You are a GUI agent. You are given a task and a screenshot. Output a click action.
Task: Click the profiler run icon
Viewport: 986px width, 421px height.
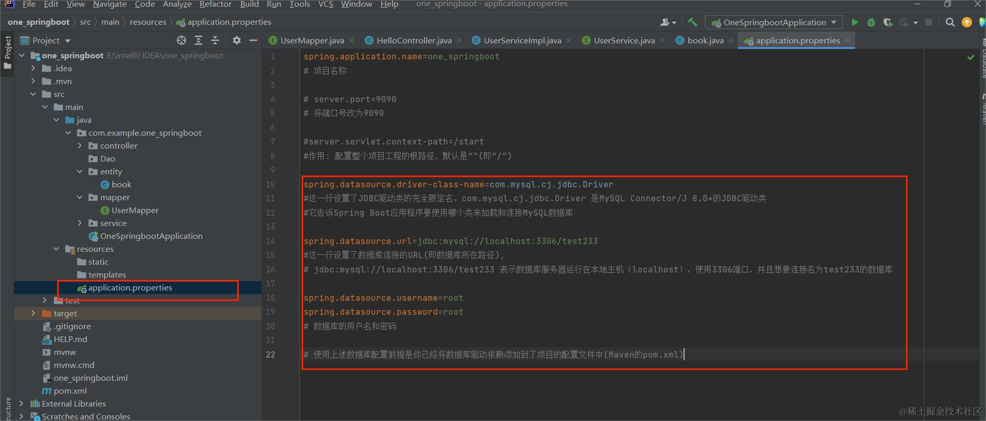coord(904,22)
